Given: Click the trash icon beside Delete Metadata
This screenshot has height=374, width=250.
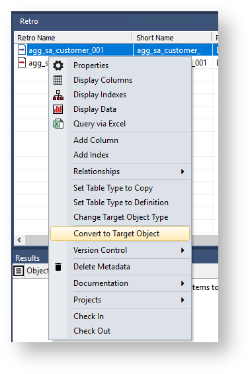Looking at the screenshot, I should [58, 267].
